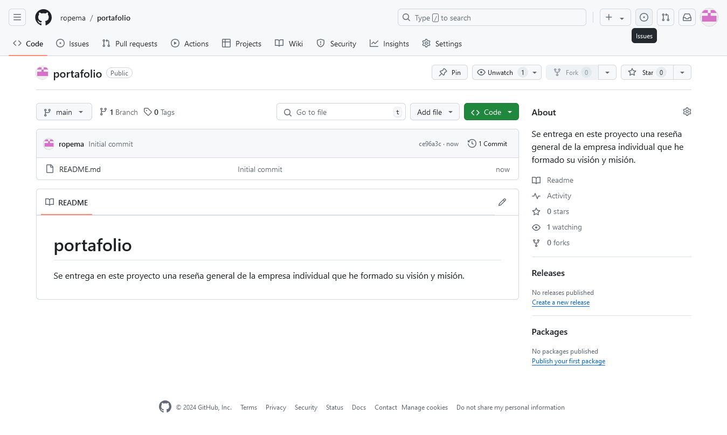
Task: Click 0 stars in About sidebar
Action: pos(551,211)
